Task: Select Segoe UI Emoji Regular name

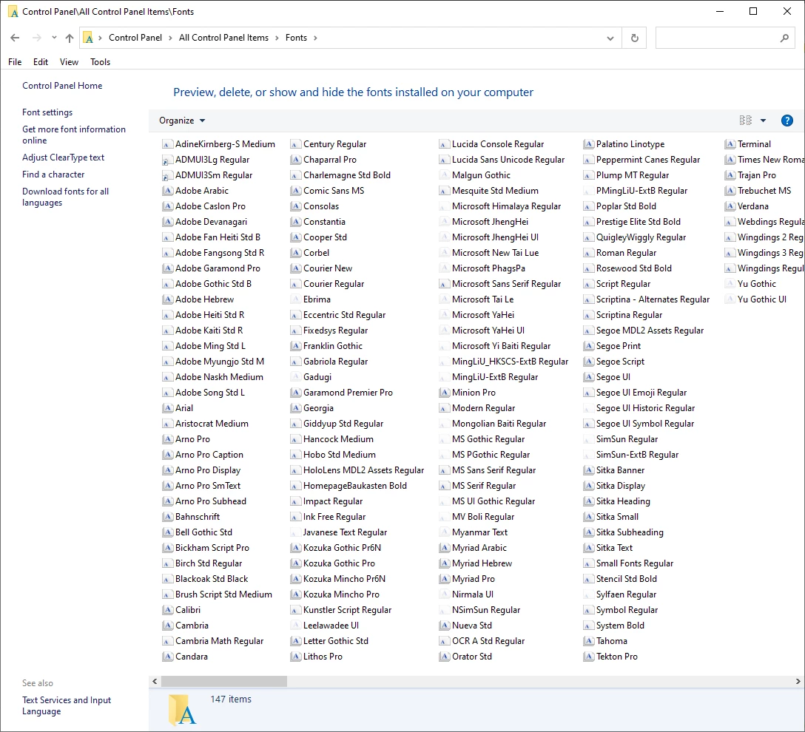Action: pos(641,393)
